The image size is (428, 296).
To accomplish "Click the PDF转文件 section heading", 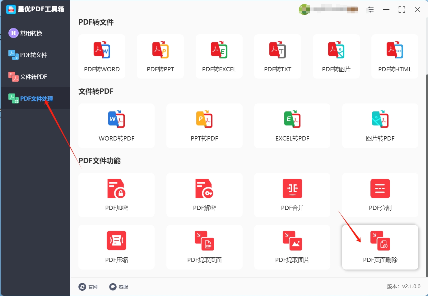I will (96, 22).
